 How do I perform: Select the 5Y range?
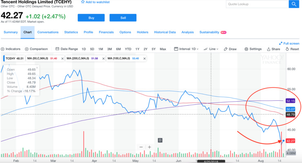click(x=153, y=49)
